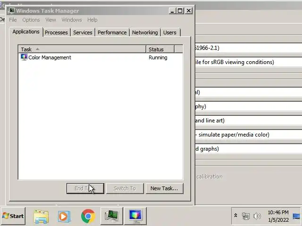This screenshot has height=226, width=302.
Task: Open the simulate paper/media color dropdown
Action: click(249, 135)
